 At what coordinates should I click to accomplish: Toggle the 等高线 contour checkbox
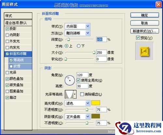click(11, 60)
